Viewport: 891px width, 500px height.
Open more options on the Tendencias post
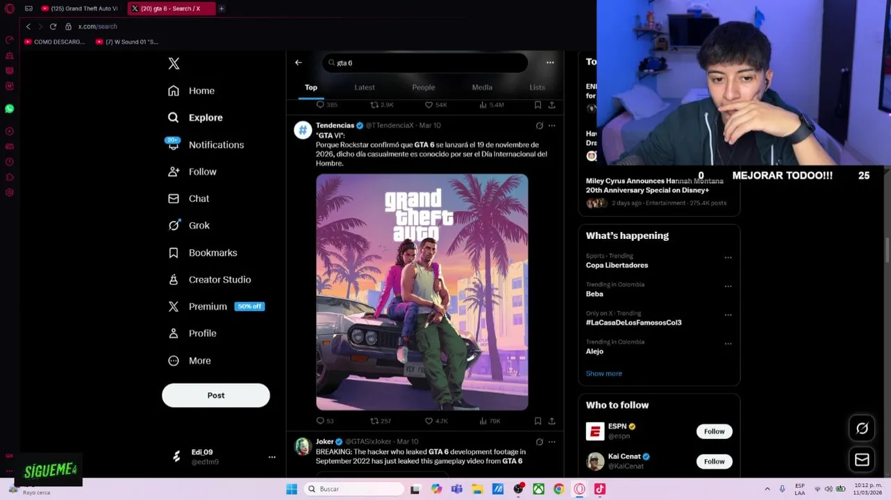coord(552,126)
